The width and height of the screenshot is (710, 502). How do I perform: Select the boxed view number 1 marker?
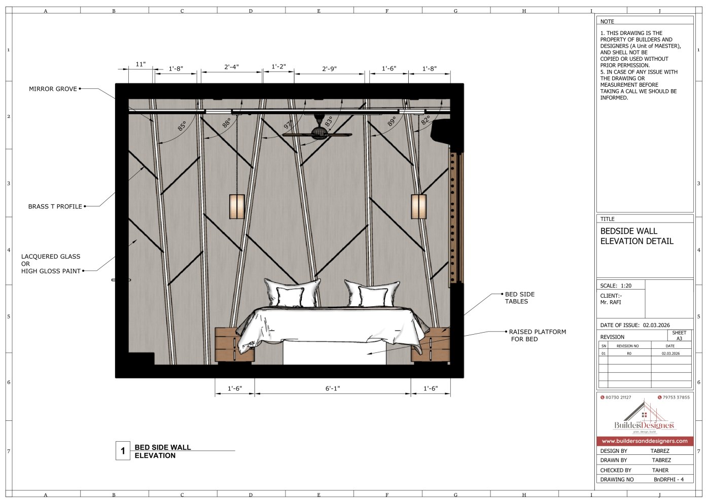(123, 451)
